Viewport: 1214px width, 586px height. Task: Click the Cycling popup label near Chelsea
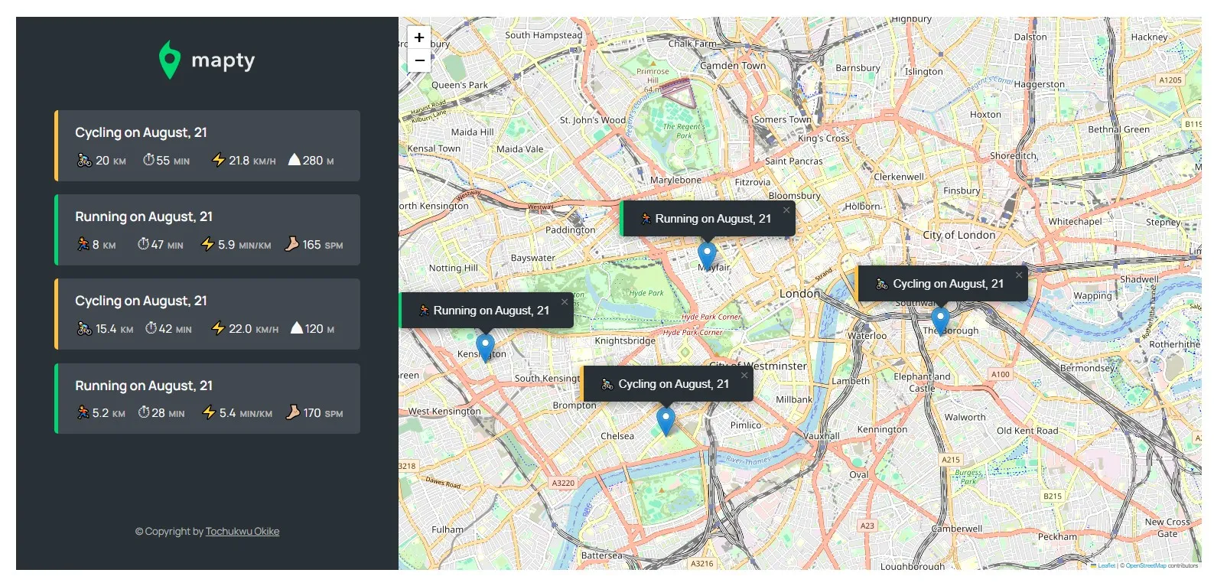pyautogui.click(x=673, y=384)
